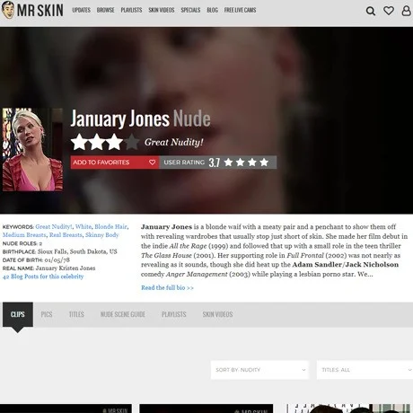
Task: Click Read the full bio link
Action: pos(167,287)
